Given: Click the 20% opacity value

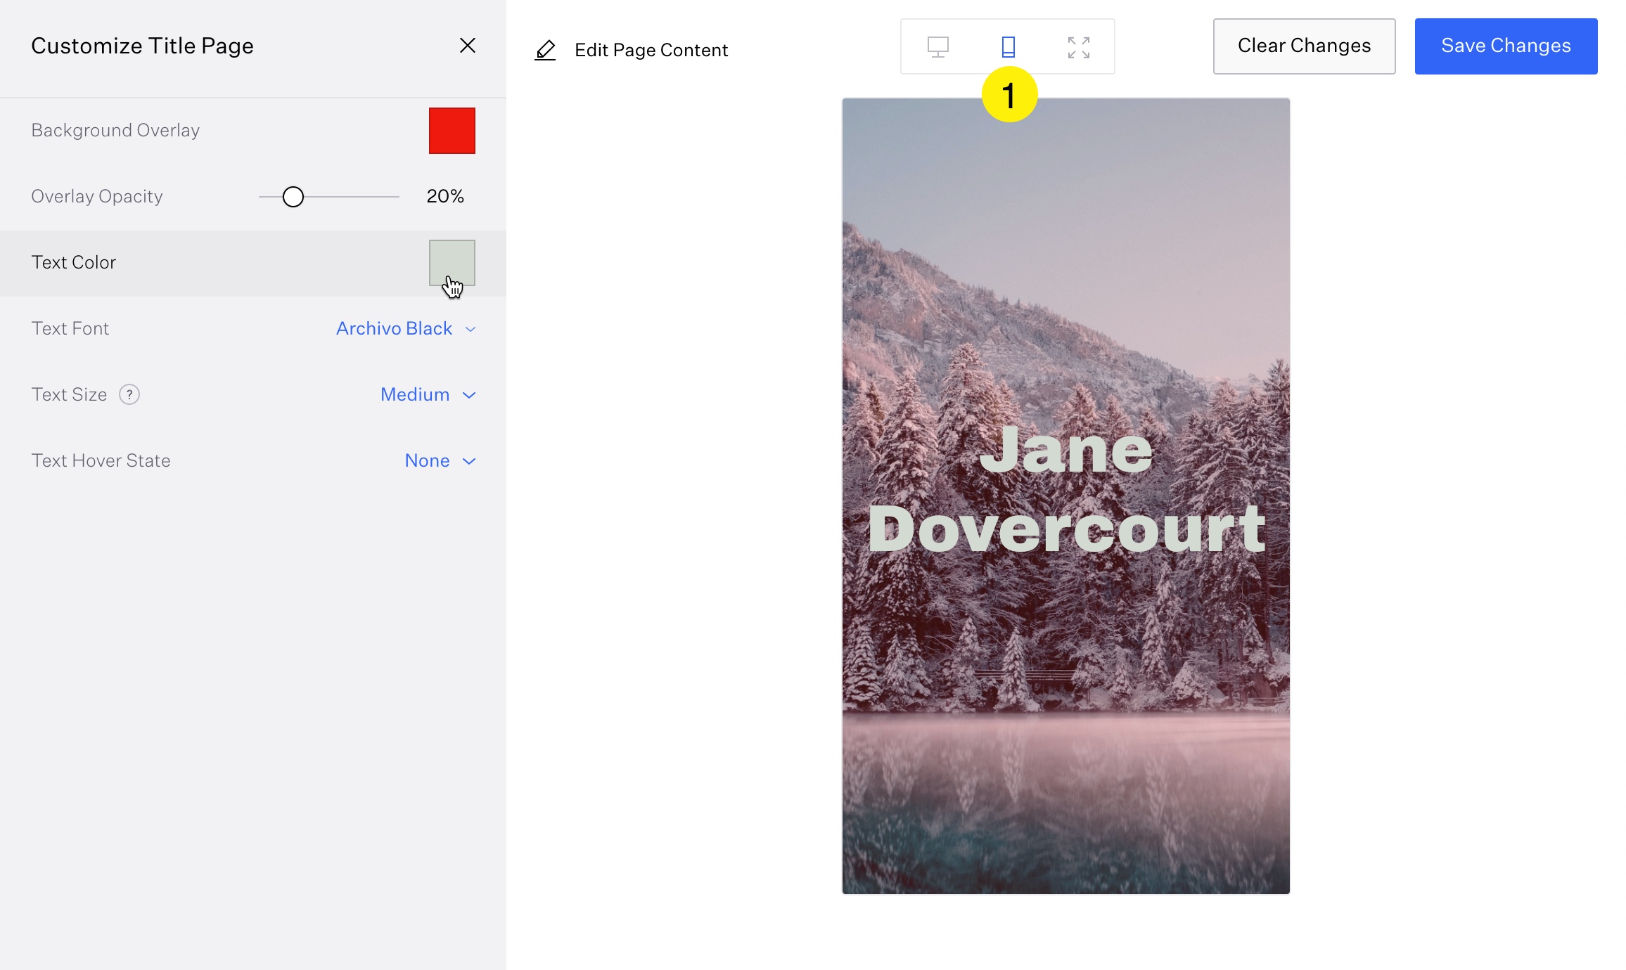Looking at the screenshot, I should coord(445,196).
